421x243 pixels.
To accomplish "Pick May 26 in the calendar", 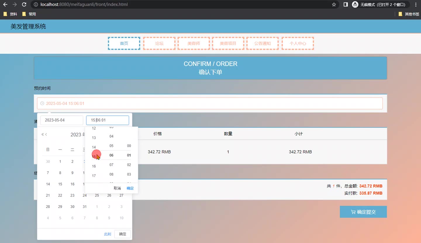I will (109, 195).
